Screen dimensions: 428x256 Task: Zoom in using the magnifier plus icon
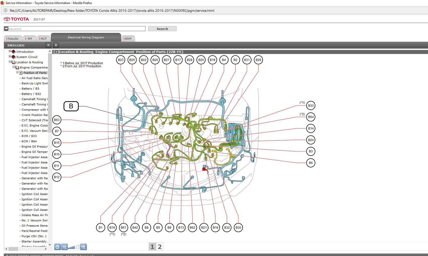tap(83, 247)
